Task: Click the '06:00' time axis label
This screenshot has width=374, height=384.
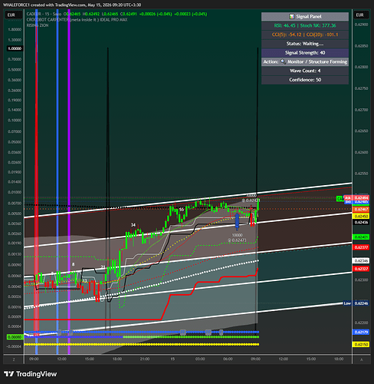Action: tap(228, 359)
